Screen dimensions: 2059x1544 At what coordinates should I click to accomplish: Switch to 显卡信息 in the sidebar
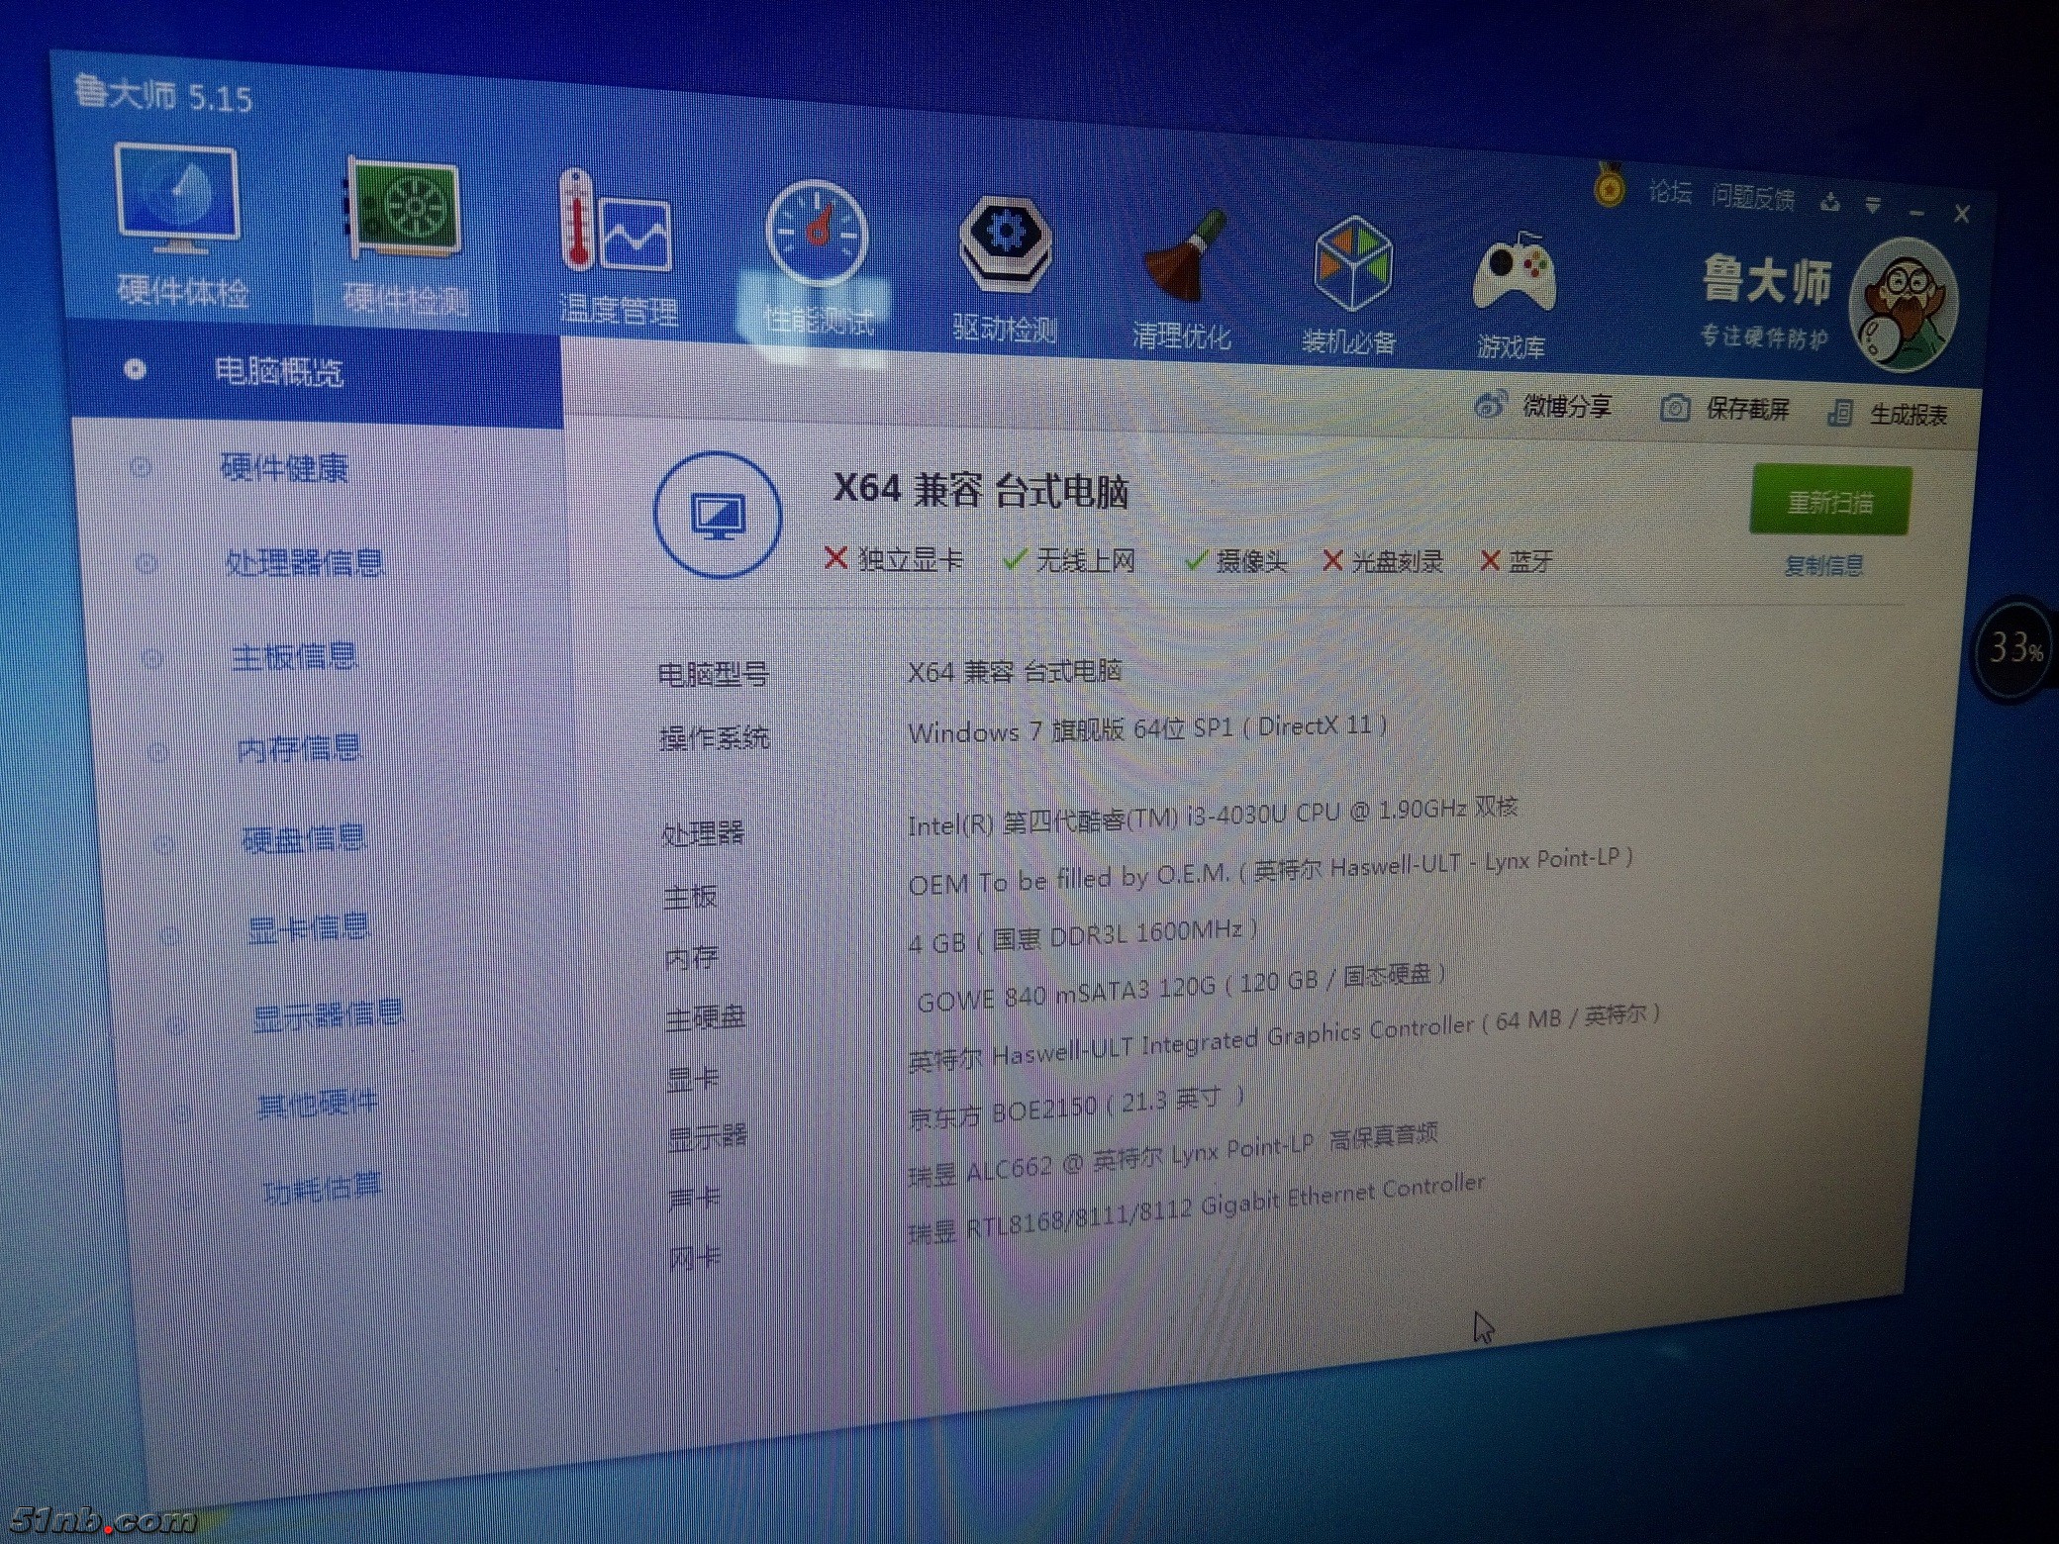pos(308,929)
